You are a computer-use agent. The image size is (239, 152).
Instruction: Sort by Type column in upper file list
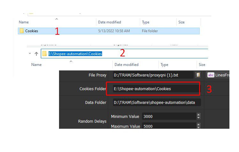(146, 22)
